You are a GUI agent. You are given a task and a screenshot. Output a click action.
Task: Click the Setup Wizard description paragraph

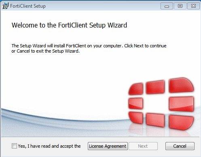tap(89, 49)
